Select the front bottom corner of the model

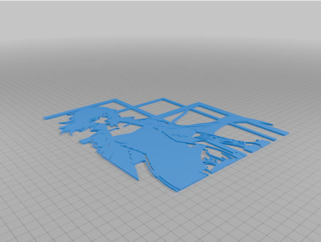coord(176,190)
